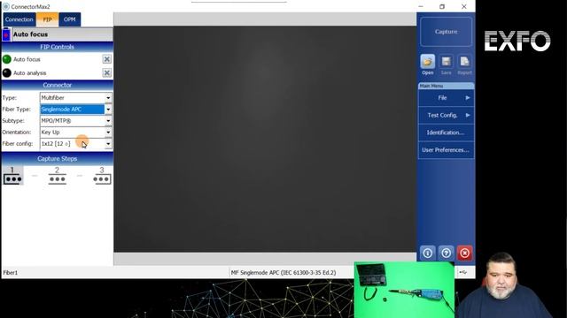Restore down the ConnectorMax2 window
Viewport: 567px width, 318px height.
click(442, 6)
